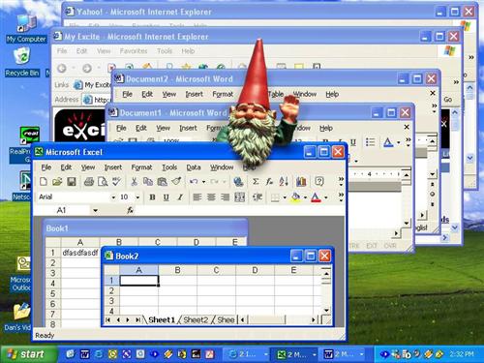Click the Excel group taskbar button
484x363 pixels.
point(295,354)
